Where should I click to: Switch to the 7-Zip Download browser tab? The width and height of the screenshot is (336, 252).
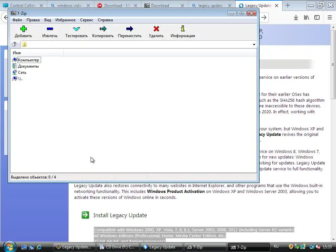coord(164,5)
